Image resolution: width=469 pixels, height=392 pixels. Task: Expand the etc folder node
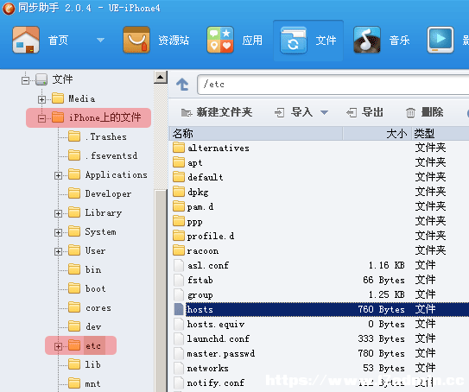pos(58,346)
